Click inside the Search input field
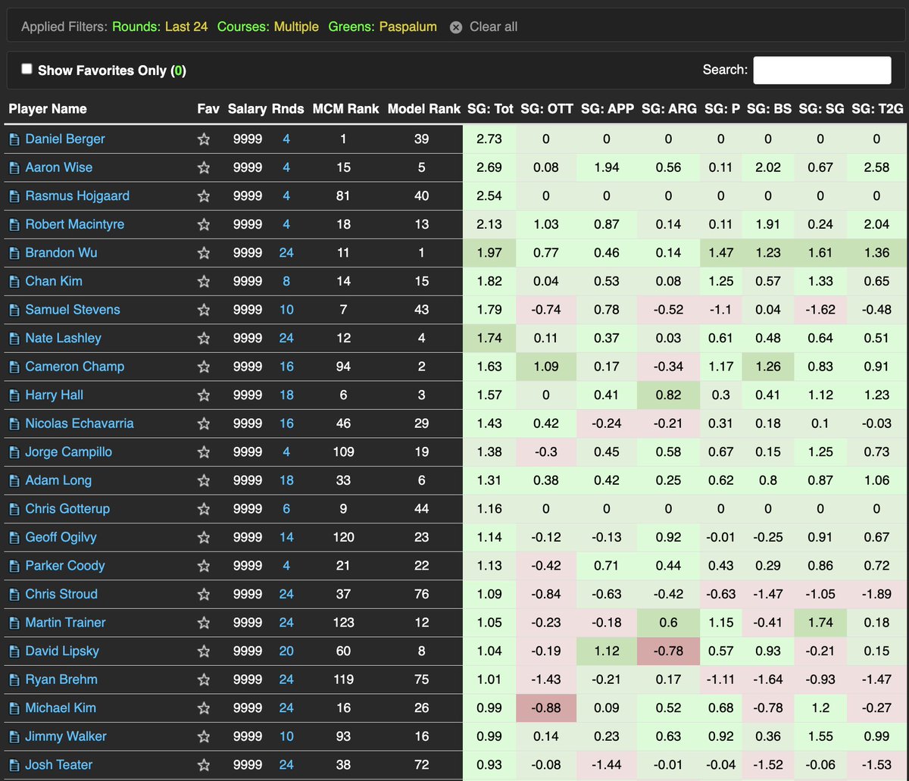Image resolution: width=909 pixels, height=781 pixels. tap(822, 70)
